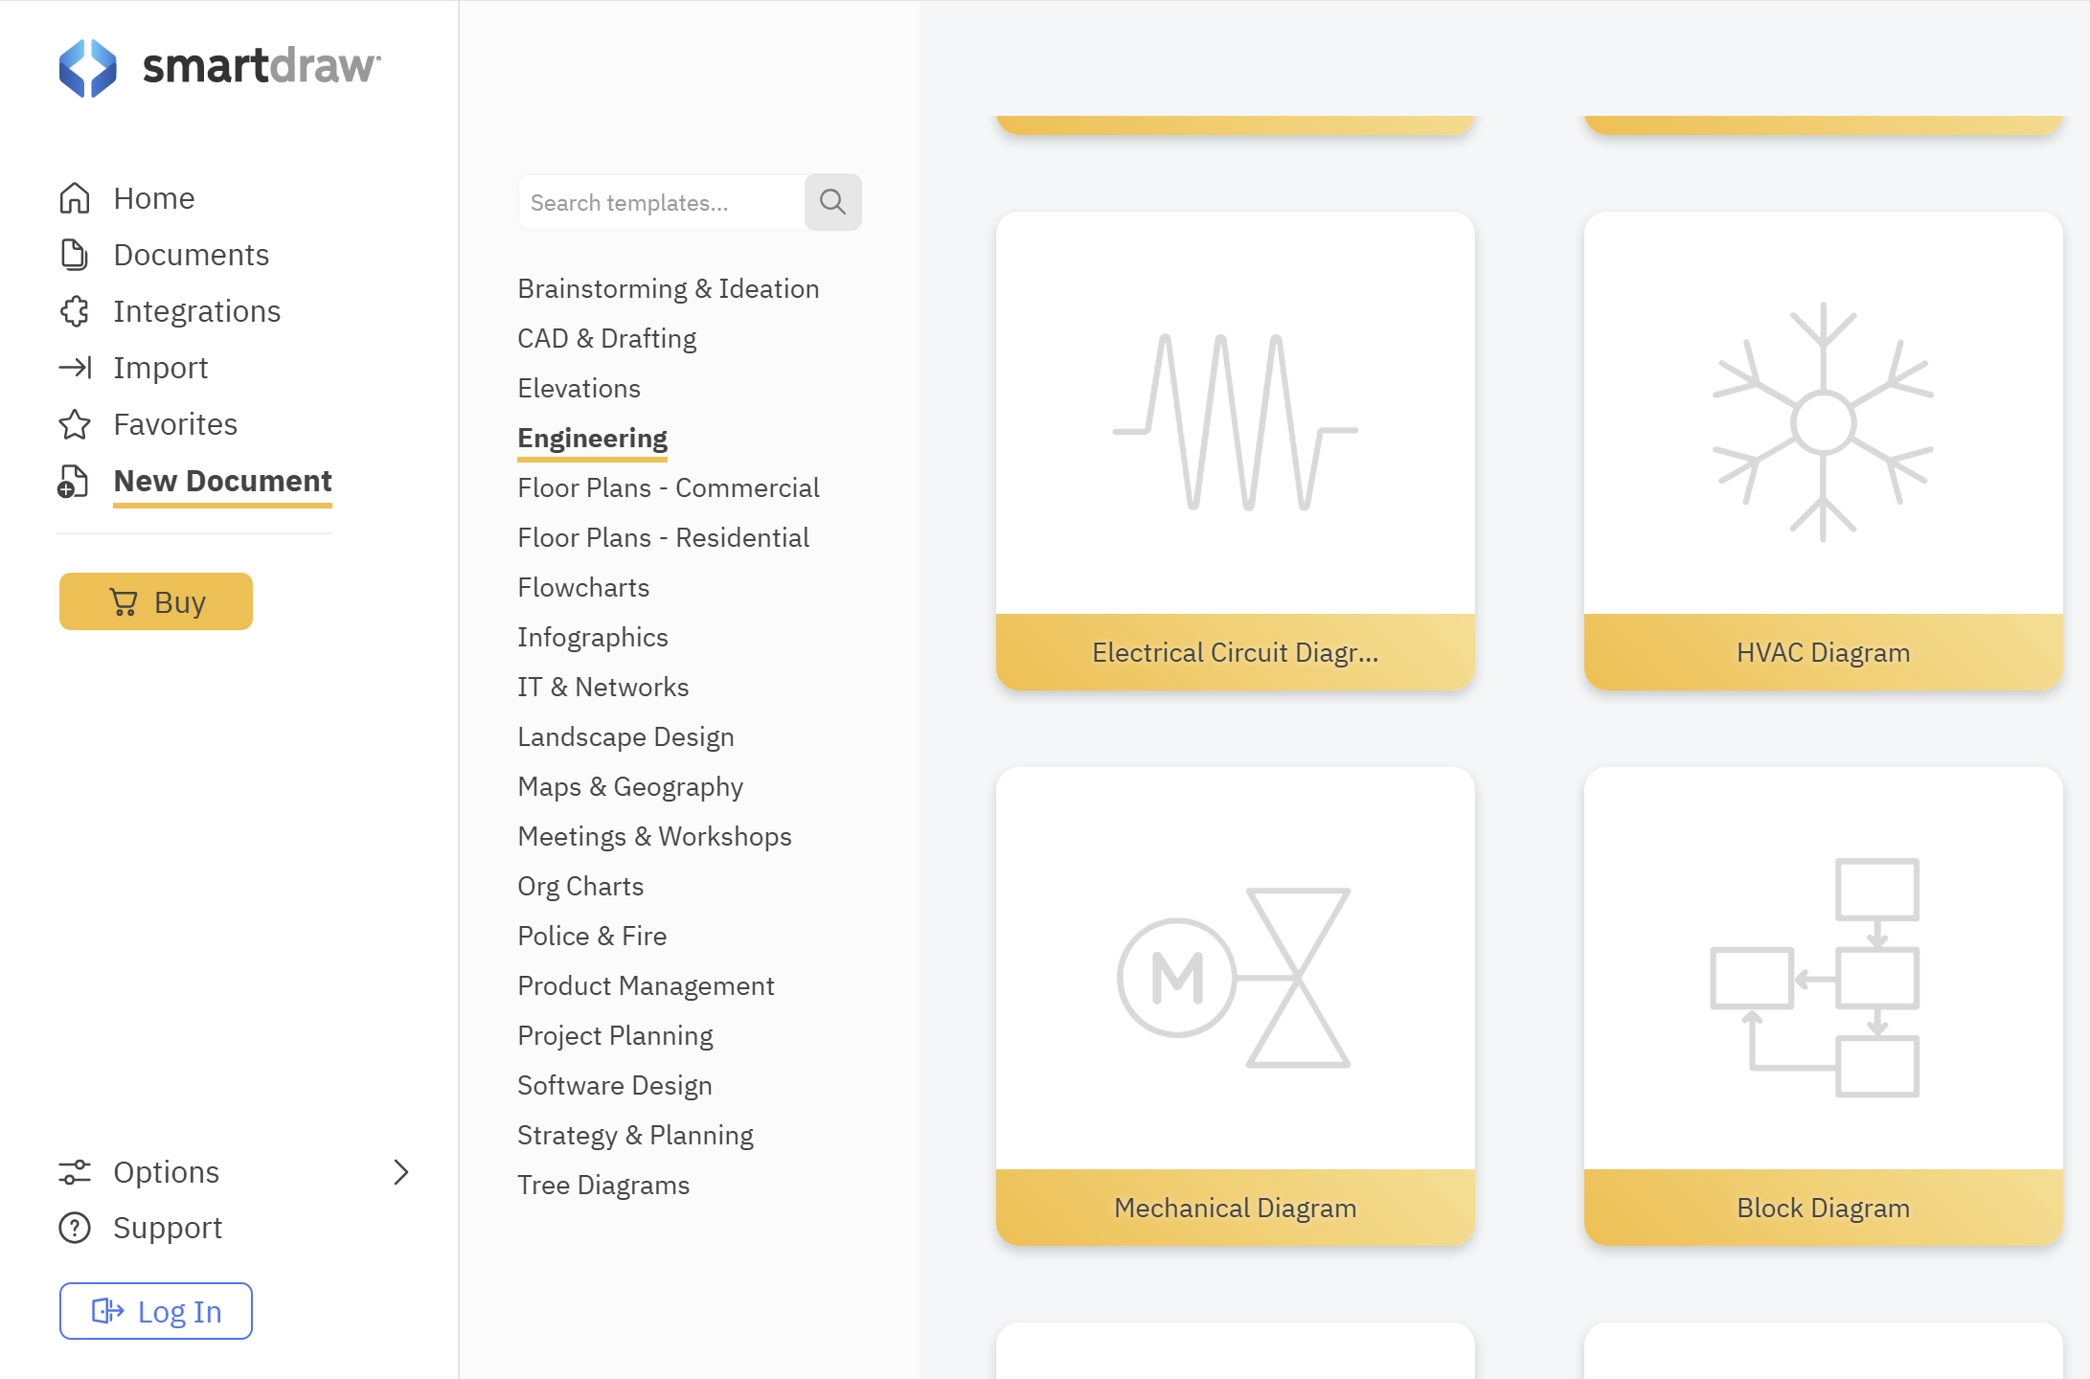Select the Flowcharts category

[x=583, y=587]
